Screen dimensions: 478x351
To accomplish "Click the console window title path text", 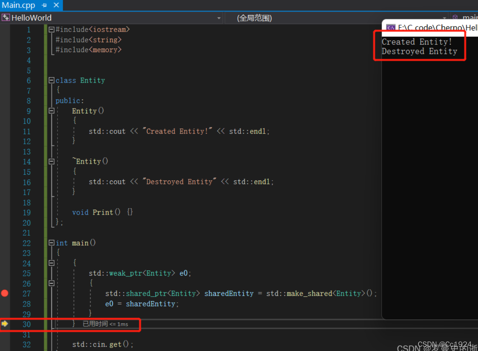I will pos(438,27).
